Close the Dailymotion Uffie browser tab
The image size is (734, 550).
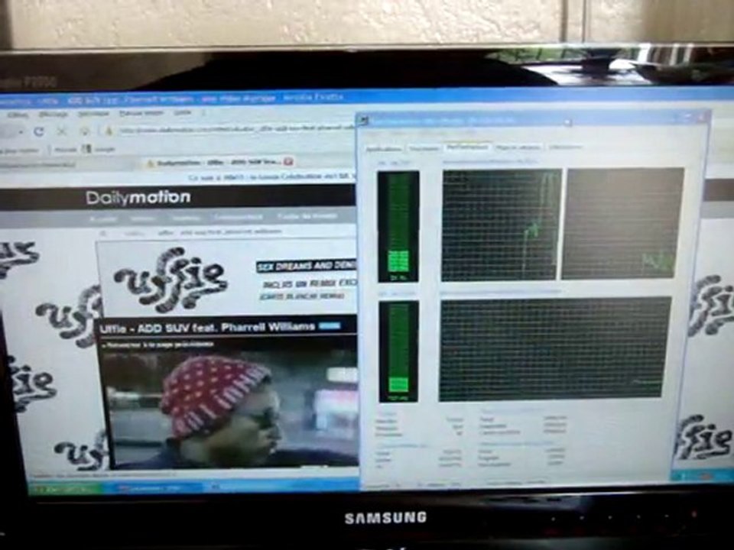pos(288,162)
